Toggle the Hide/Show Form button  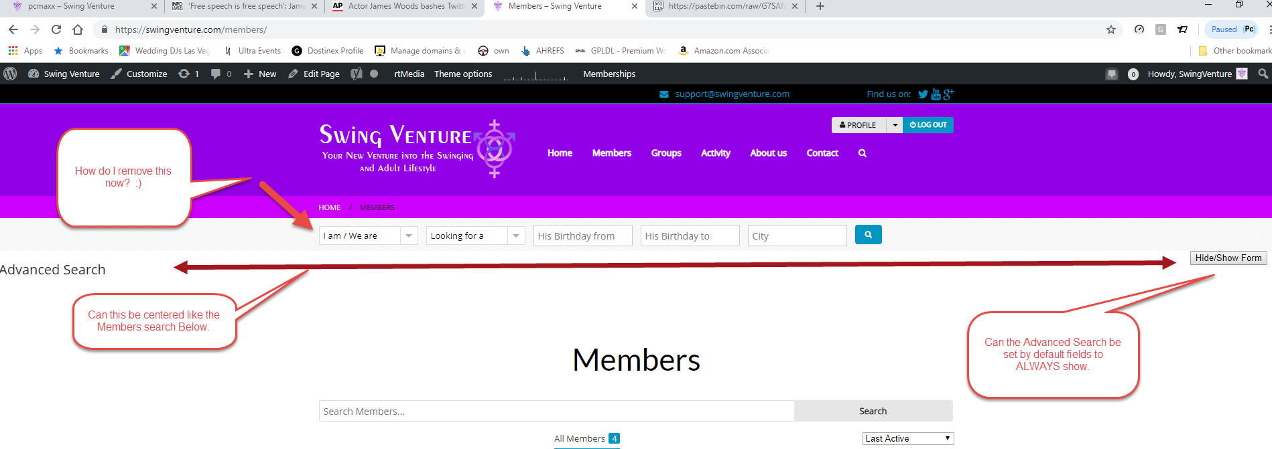pos(1228,258)
